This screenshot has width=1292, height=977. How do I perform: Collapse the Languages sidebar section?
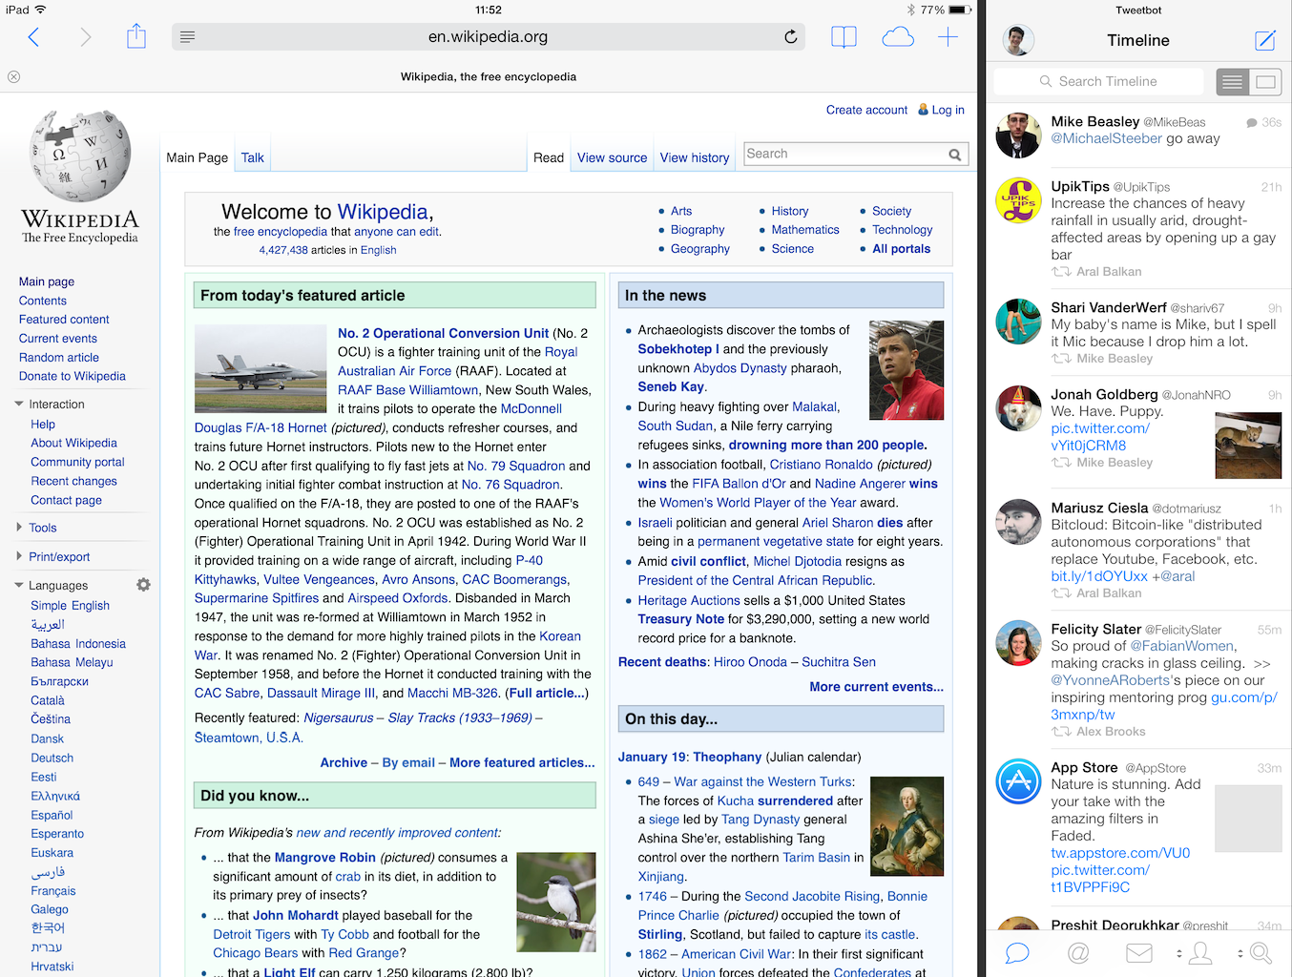point(19,586)
